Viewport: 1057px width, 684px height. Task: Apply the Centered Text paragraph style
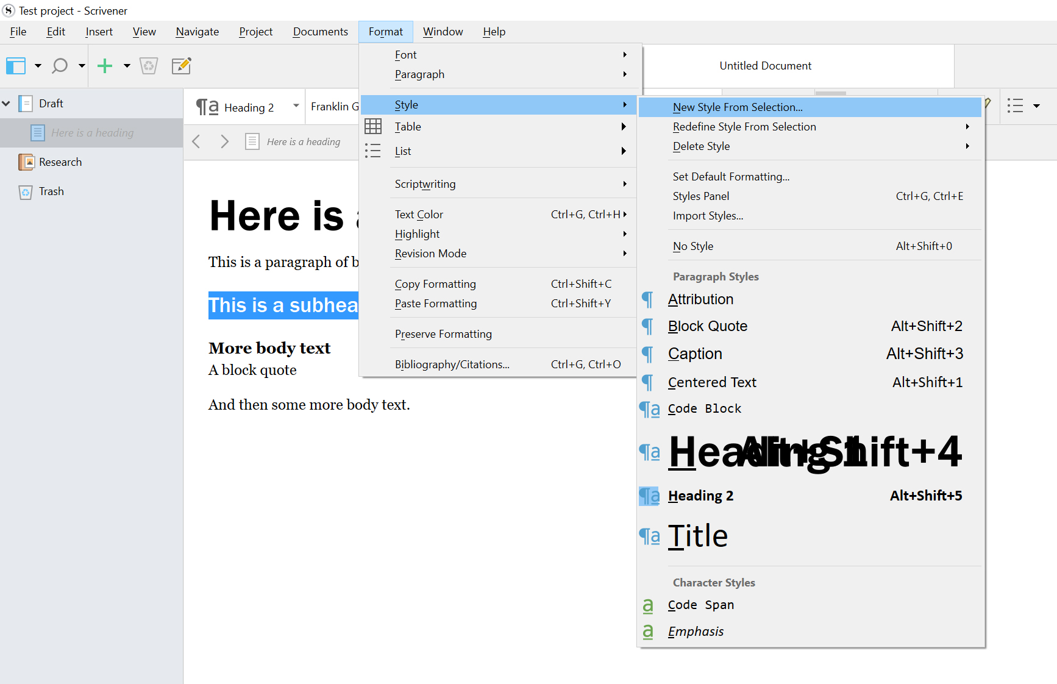coord(810,382)
